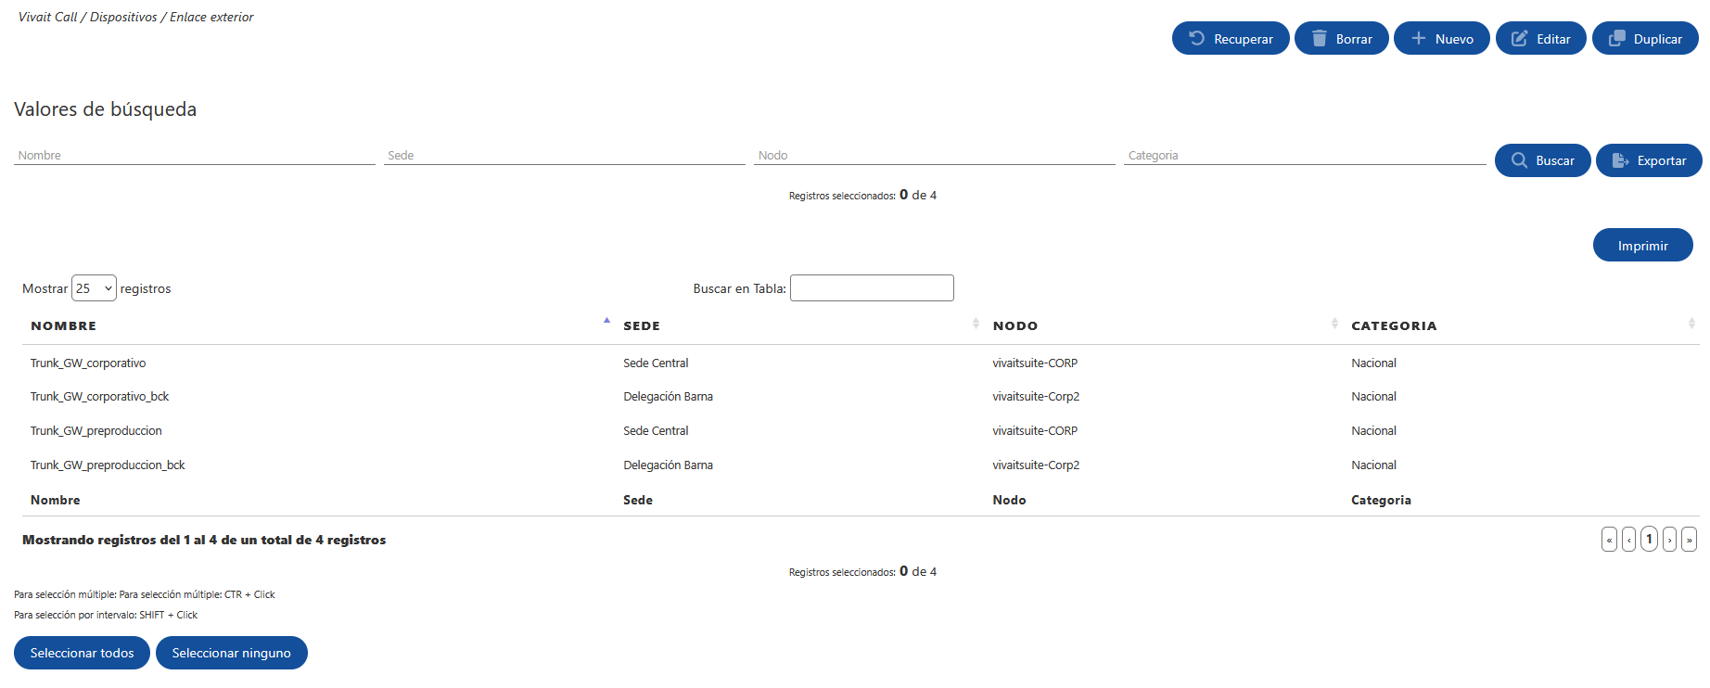This screenshot has height=688, width=1710.
Task: Sort table by Nombre column arrow
Action: [x=606, y=321]
